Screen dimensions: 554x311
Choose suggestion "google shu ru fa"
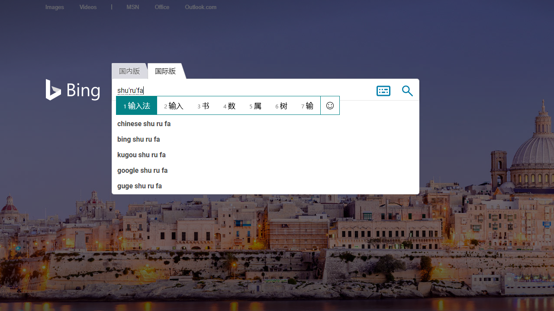click(x=142, y=171)
